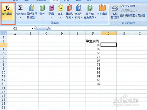The height and width of the screenshot is (110, 147).
Task: Open the Name Manager (名称管理器)
Action: [115, 12]
